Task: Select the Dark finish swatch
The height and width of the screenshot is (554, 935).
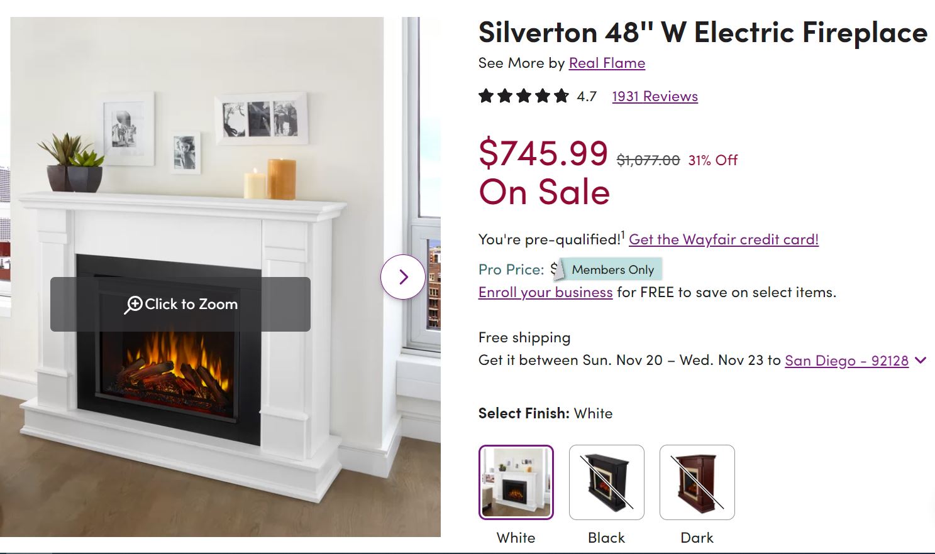Action: 697,482
